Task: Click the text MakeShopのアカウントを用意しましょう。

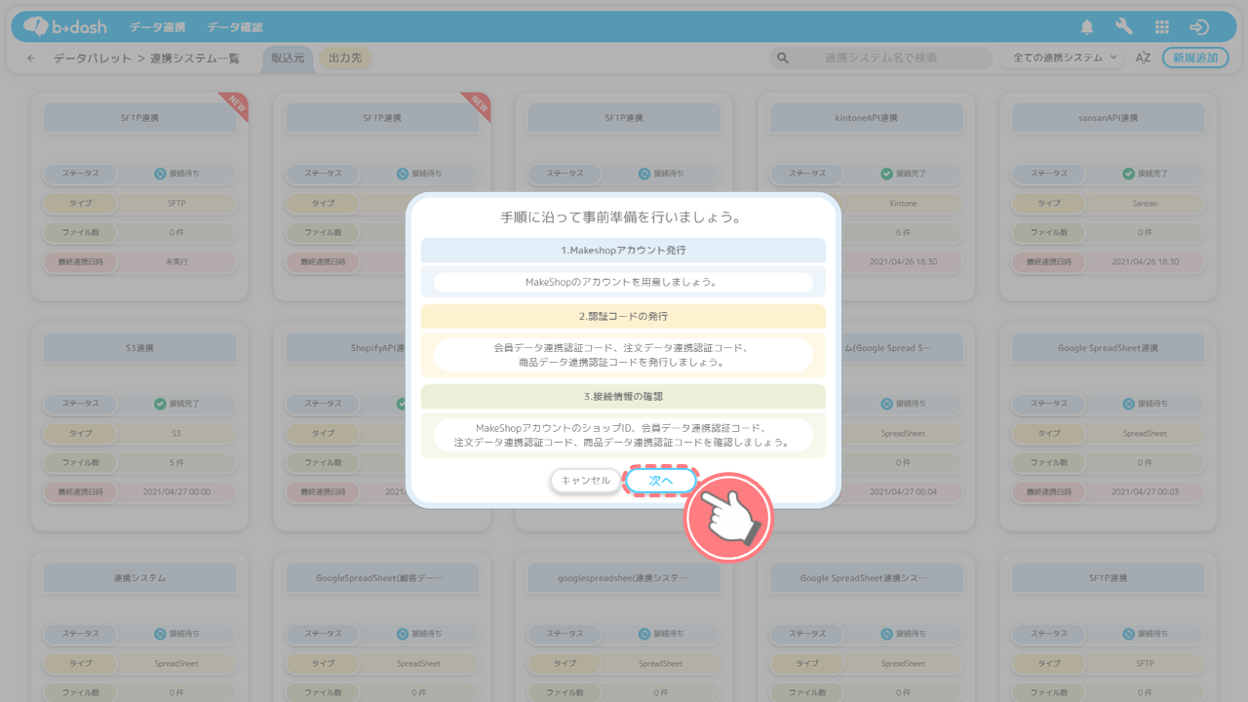Action: coord(622,282)
